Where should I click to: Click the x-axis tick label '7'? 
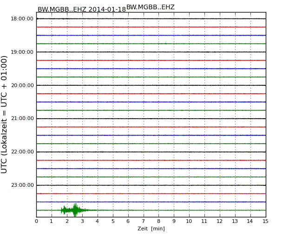pos(143,221)
